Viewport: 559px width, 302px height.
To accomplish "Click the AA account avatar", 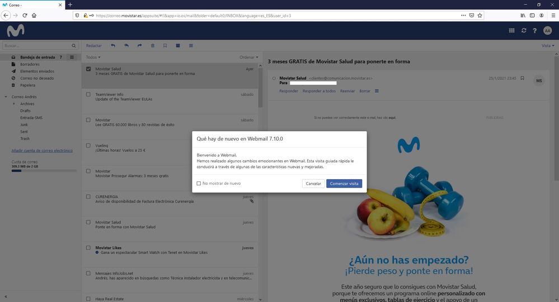I will coord(547,31).
